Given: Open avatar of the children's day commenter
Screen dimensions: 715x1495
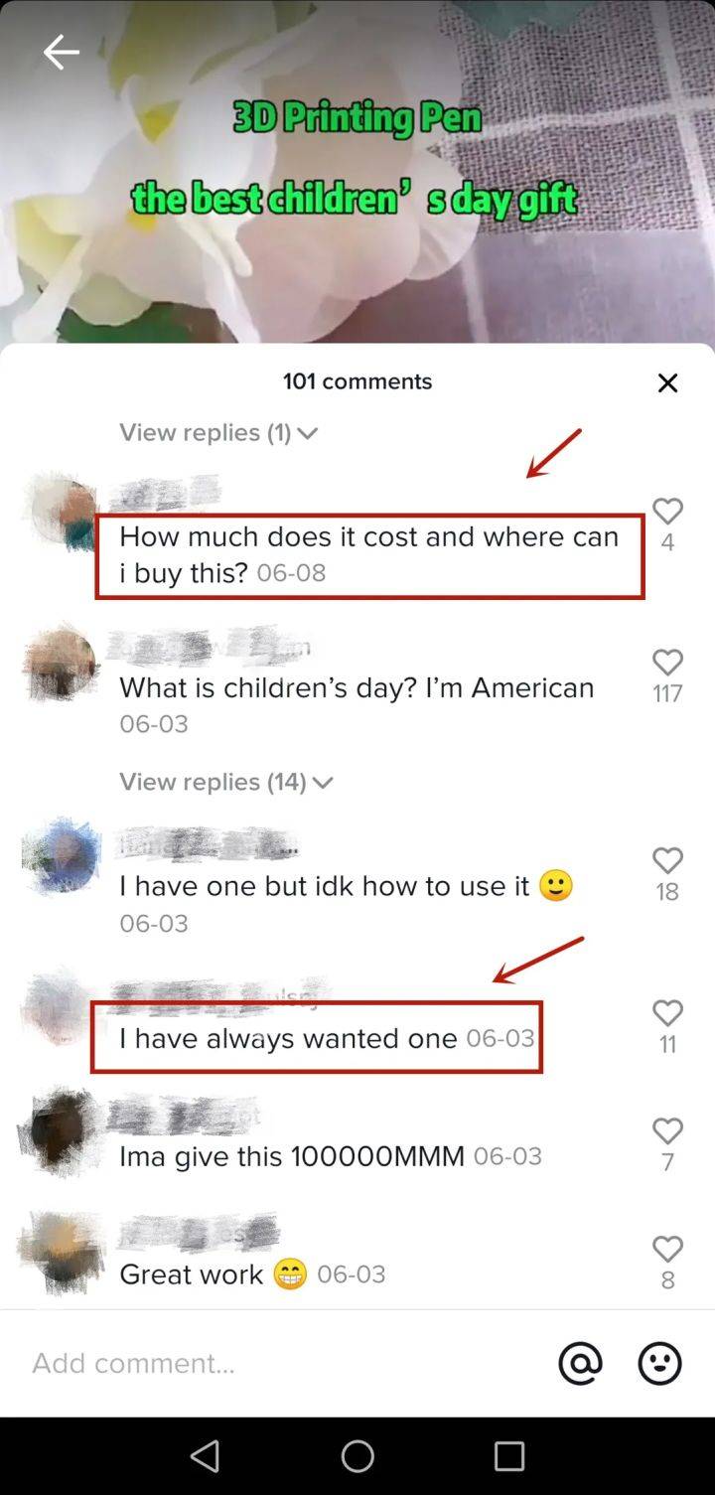Looking at the screenshot, I should pyautogui.click(x=62, y=664).
